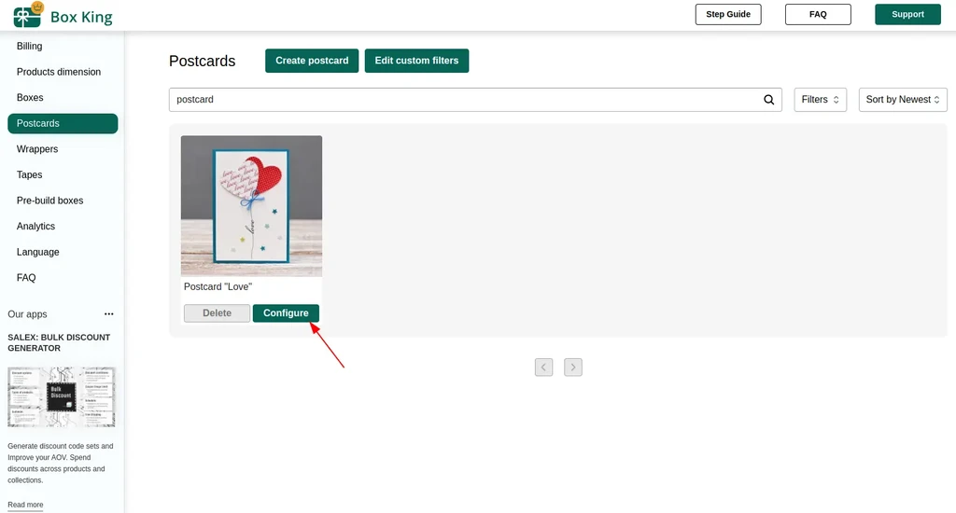
Task: Follow the Read more link
Action: (25, 506)
